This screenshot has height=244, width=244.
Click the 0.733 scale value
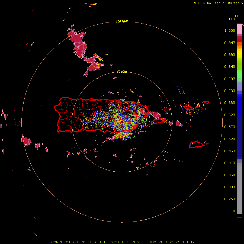pyautogui.click(x=230, y=91)
